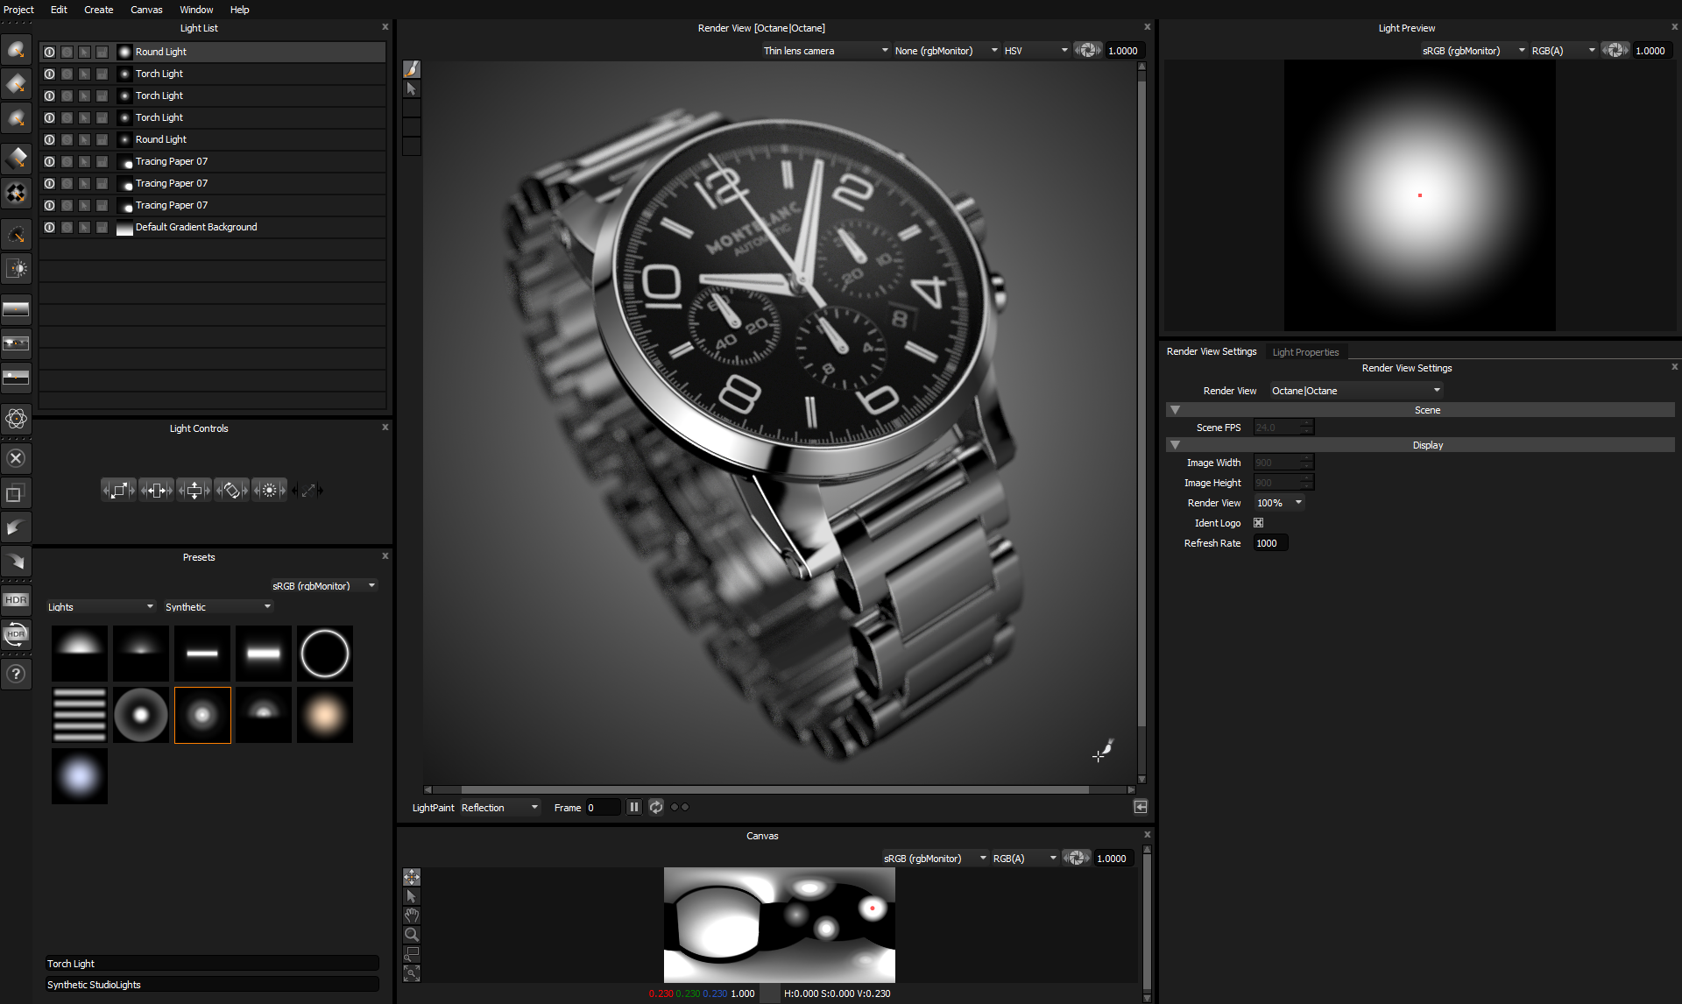The width and height of the screenshot is (1682, 1004).
Task: Open the Window menu
Action: pyautogui.click(x=196, y=10)
